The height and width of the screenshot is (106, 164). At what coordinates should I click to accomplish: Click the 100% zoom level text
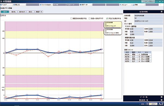click(x=142, y=104)
